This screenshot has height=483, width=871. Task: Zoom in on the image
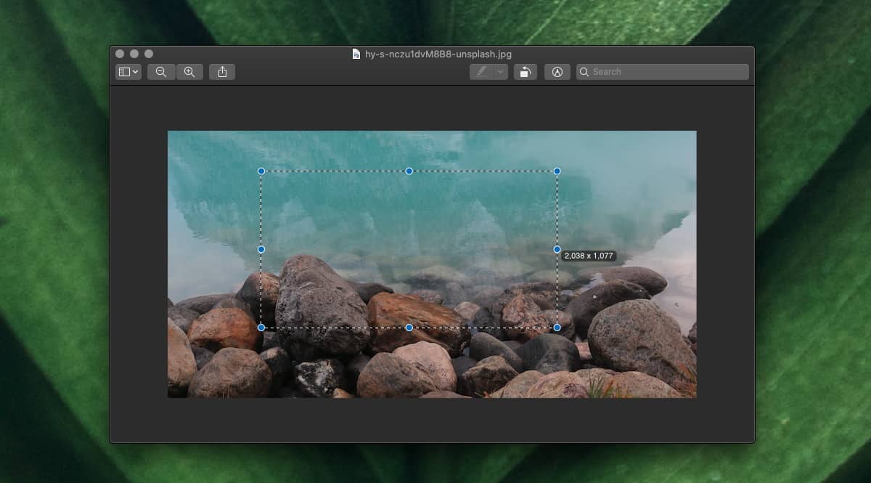tap(189, 72)
